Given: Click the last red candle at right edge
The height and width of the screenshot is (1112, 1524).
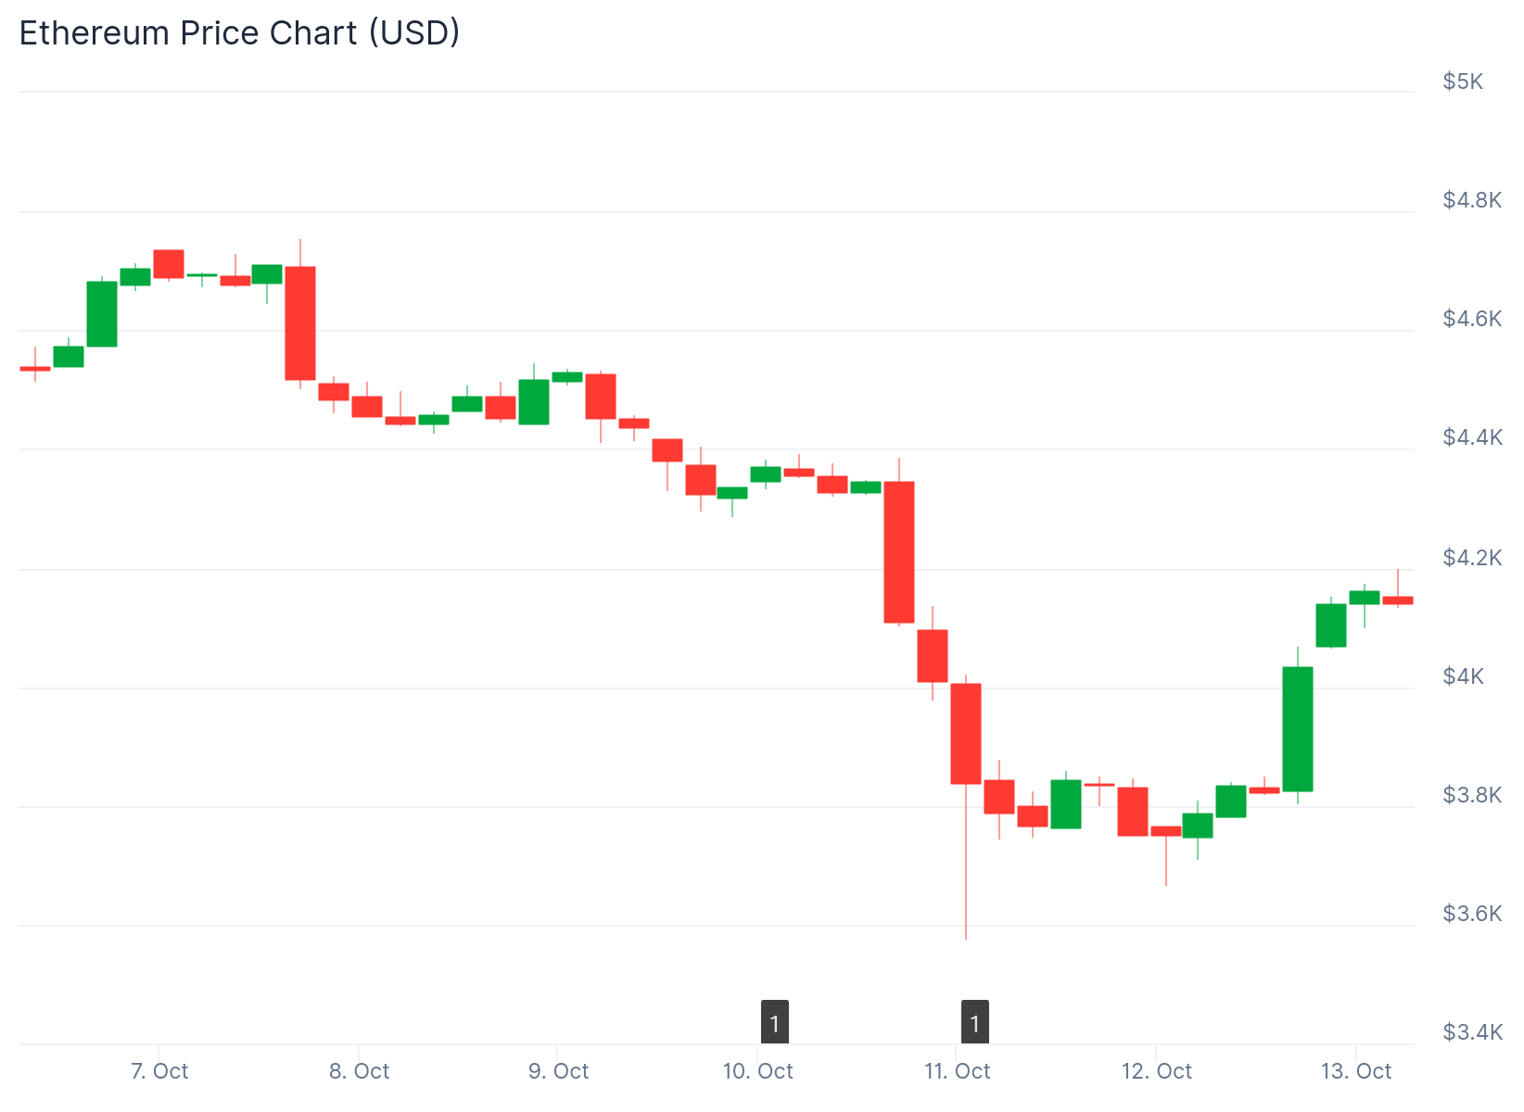Looking at the screenshot, I should coord(1397,600).
